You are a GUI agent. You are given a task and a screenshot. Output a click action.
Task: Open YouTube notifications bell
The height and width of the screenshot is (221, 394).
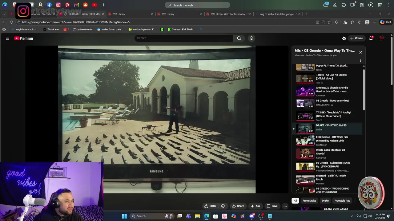point(371,38)
